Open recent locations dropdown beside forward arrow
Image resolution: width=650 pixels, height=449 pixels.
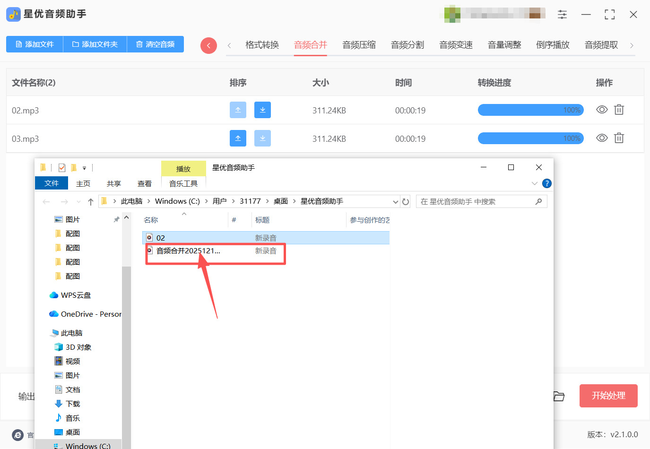(x=78, y=202)
